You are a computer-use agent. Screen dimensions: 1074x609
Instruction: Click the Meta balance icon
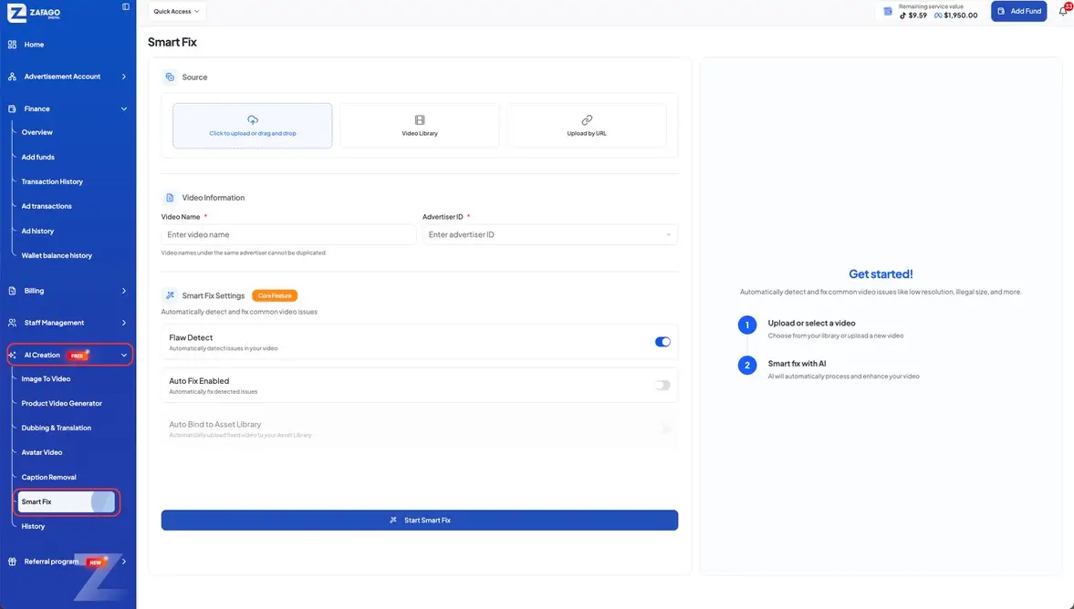click(938, 15)
